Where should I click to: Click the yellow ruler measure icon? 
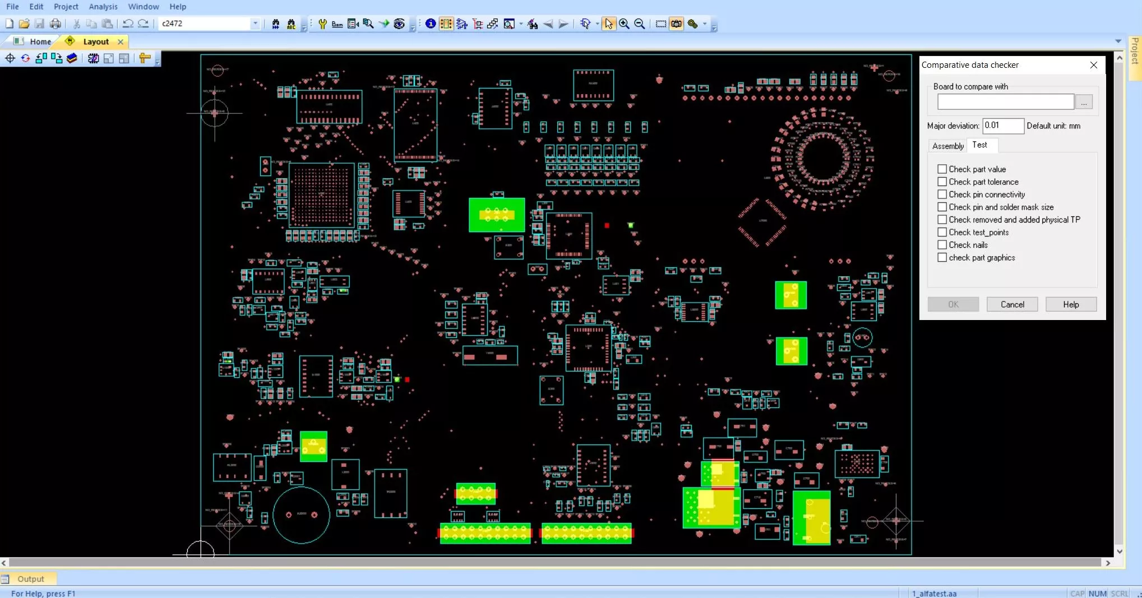coord(145,58)
